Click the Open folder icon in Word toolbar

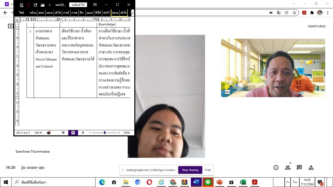tap(42, 5)
